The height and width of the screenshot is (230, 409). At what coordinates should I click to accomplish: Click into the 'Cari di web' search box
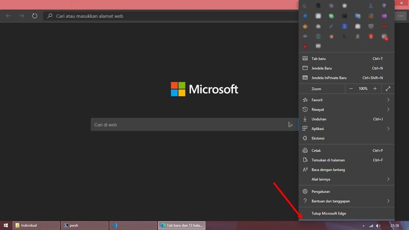tap(194, 125)
